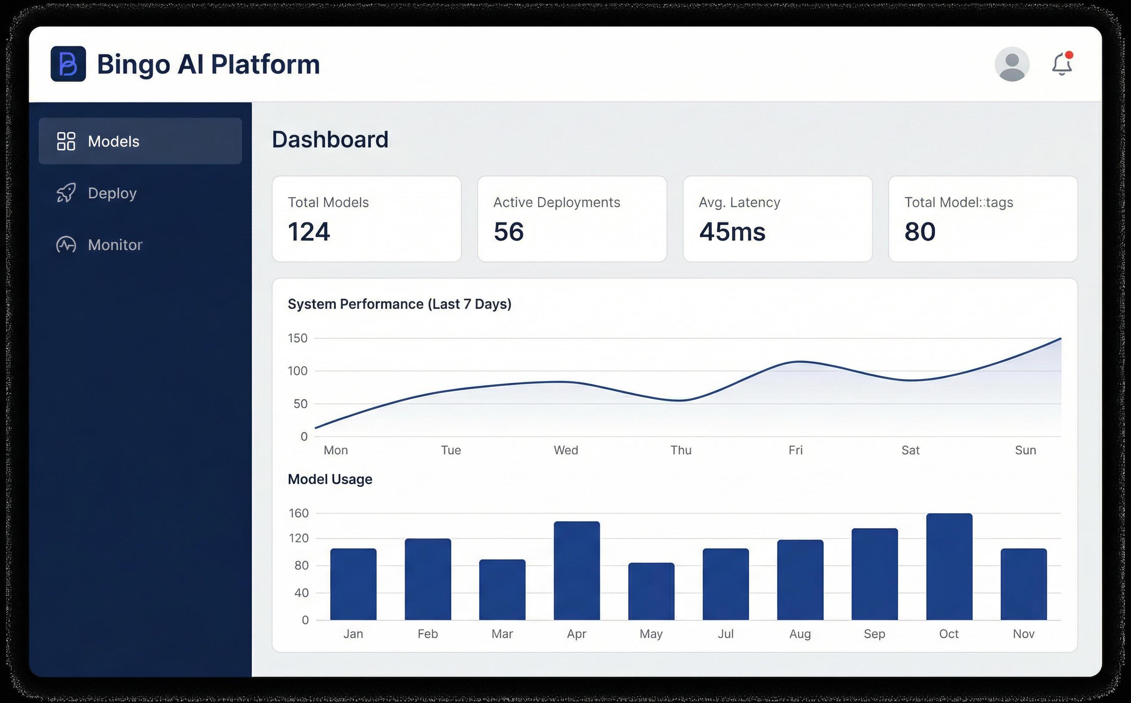Image resolution: width=1131 pixels, height=703 pixels.
Task: Click the Deploy rocket icon
Action: click(x=66, y=193)
